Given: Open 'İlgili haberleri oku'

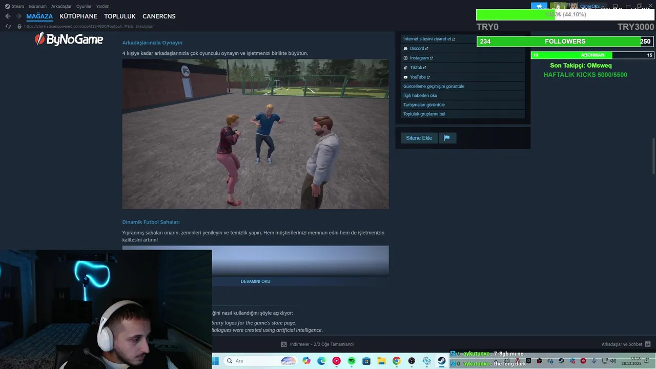Looking at the screenshot, I should [x=420, y=95].
